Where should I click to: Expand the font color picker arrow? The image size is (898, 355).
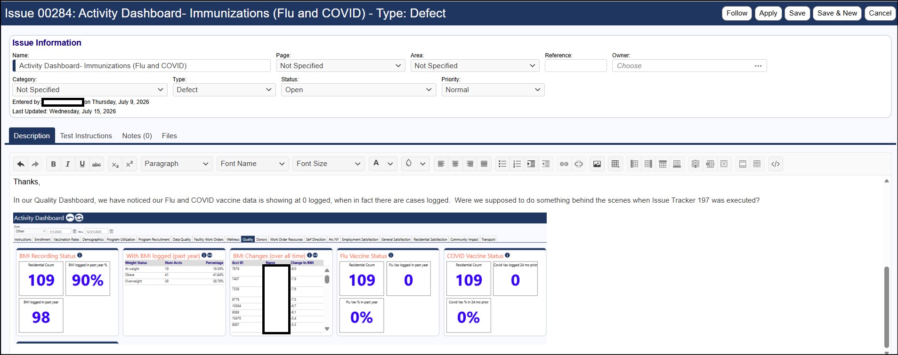pyautogui.click(x=390, y=164)
